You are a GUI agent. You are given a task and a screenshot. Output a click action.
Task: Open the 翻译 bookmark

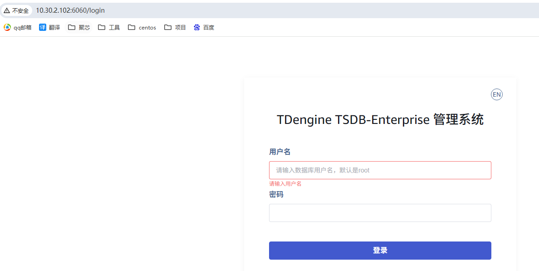[x=49, y=28]
